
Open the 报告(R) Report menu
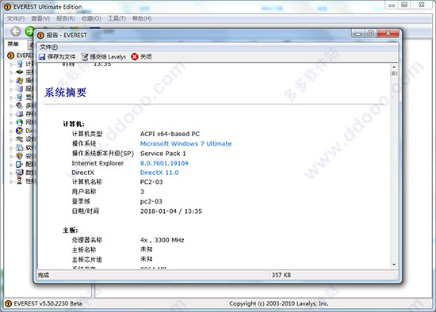click(66, 19)
